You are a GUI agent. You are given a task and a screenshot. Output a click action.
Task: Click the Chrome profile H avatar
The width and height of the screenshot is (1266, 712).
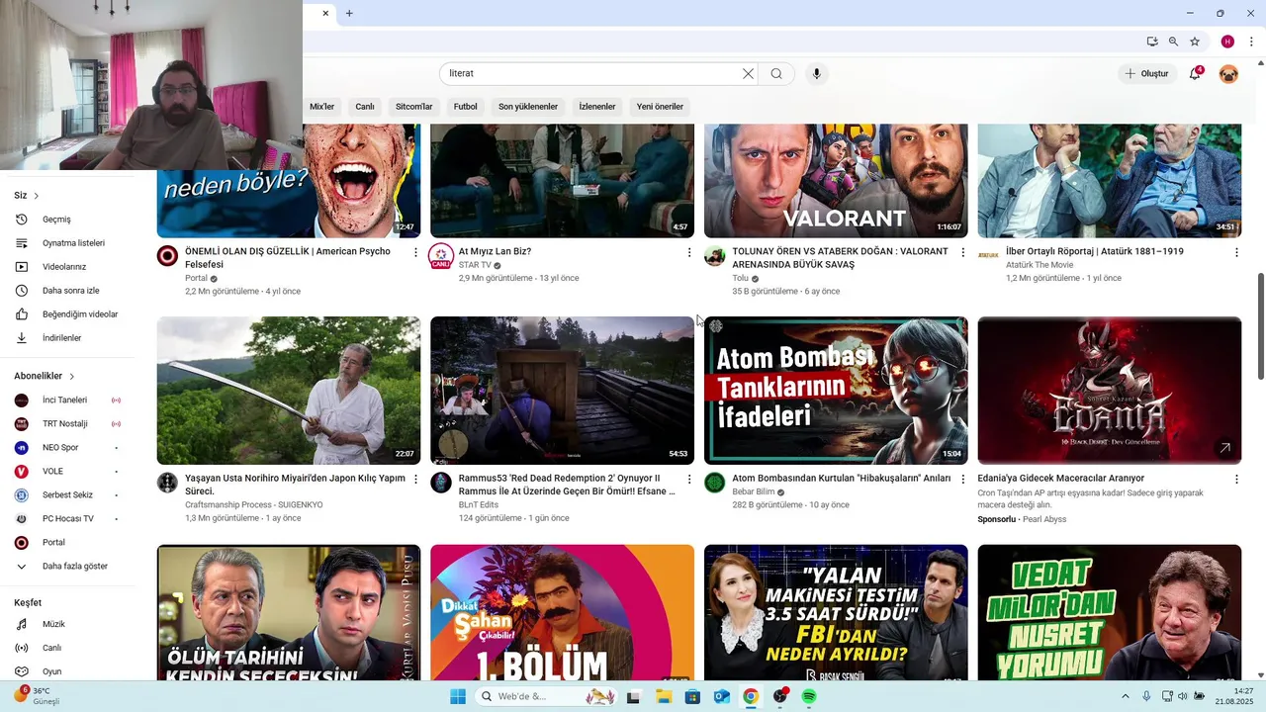pyautogui.click(x=1227, y=42)
